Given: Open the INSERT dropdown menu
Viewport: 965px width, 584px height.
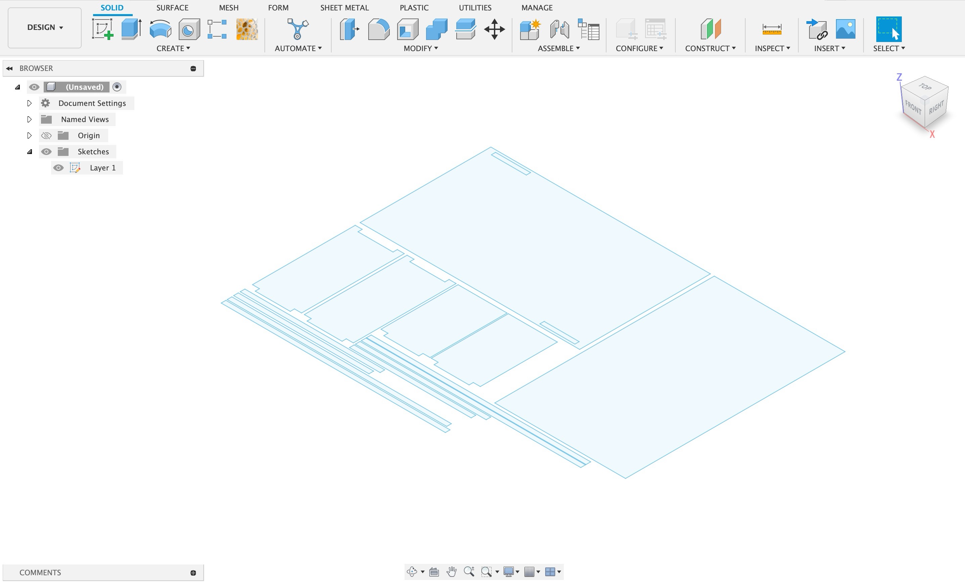Looking at the screenshot, I should click(830, 48).
